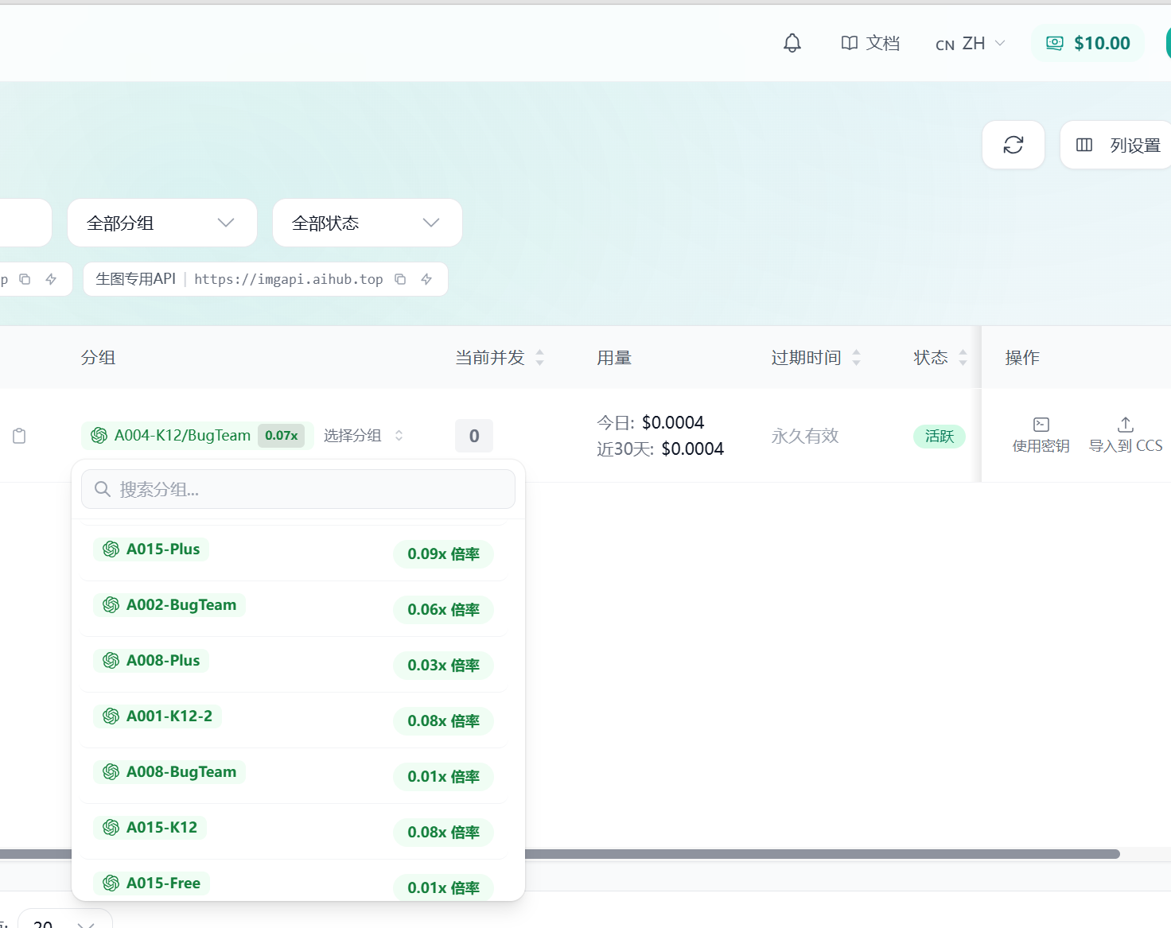Image resolution: width=1171 pixels, height=928 pixels.
Task: Open the 列设置 column settings
Action: (x=1117, y=145)
